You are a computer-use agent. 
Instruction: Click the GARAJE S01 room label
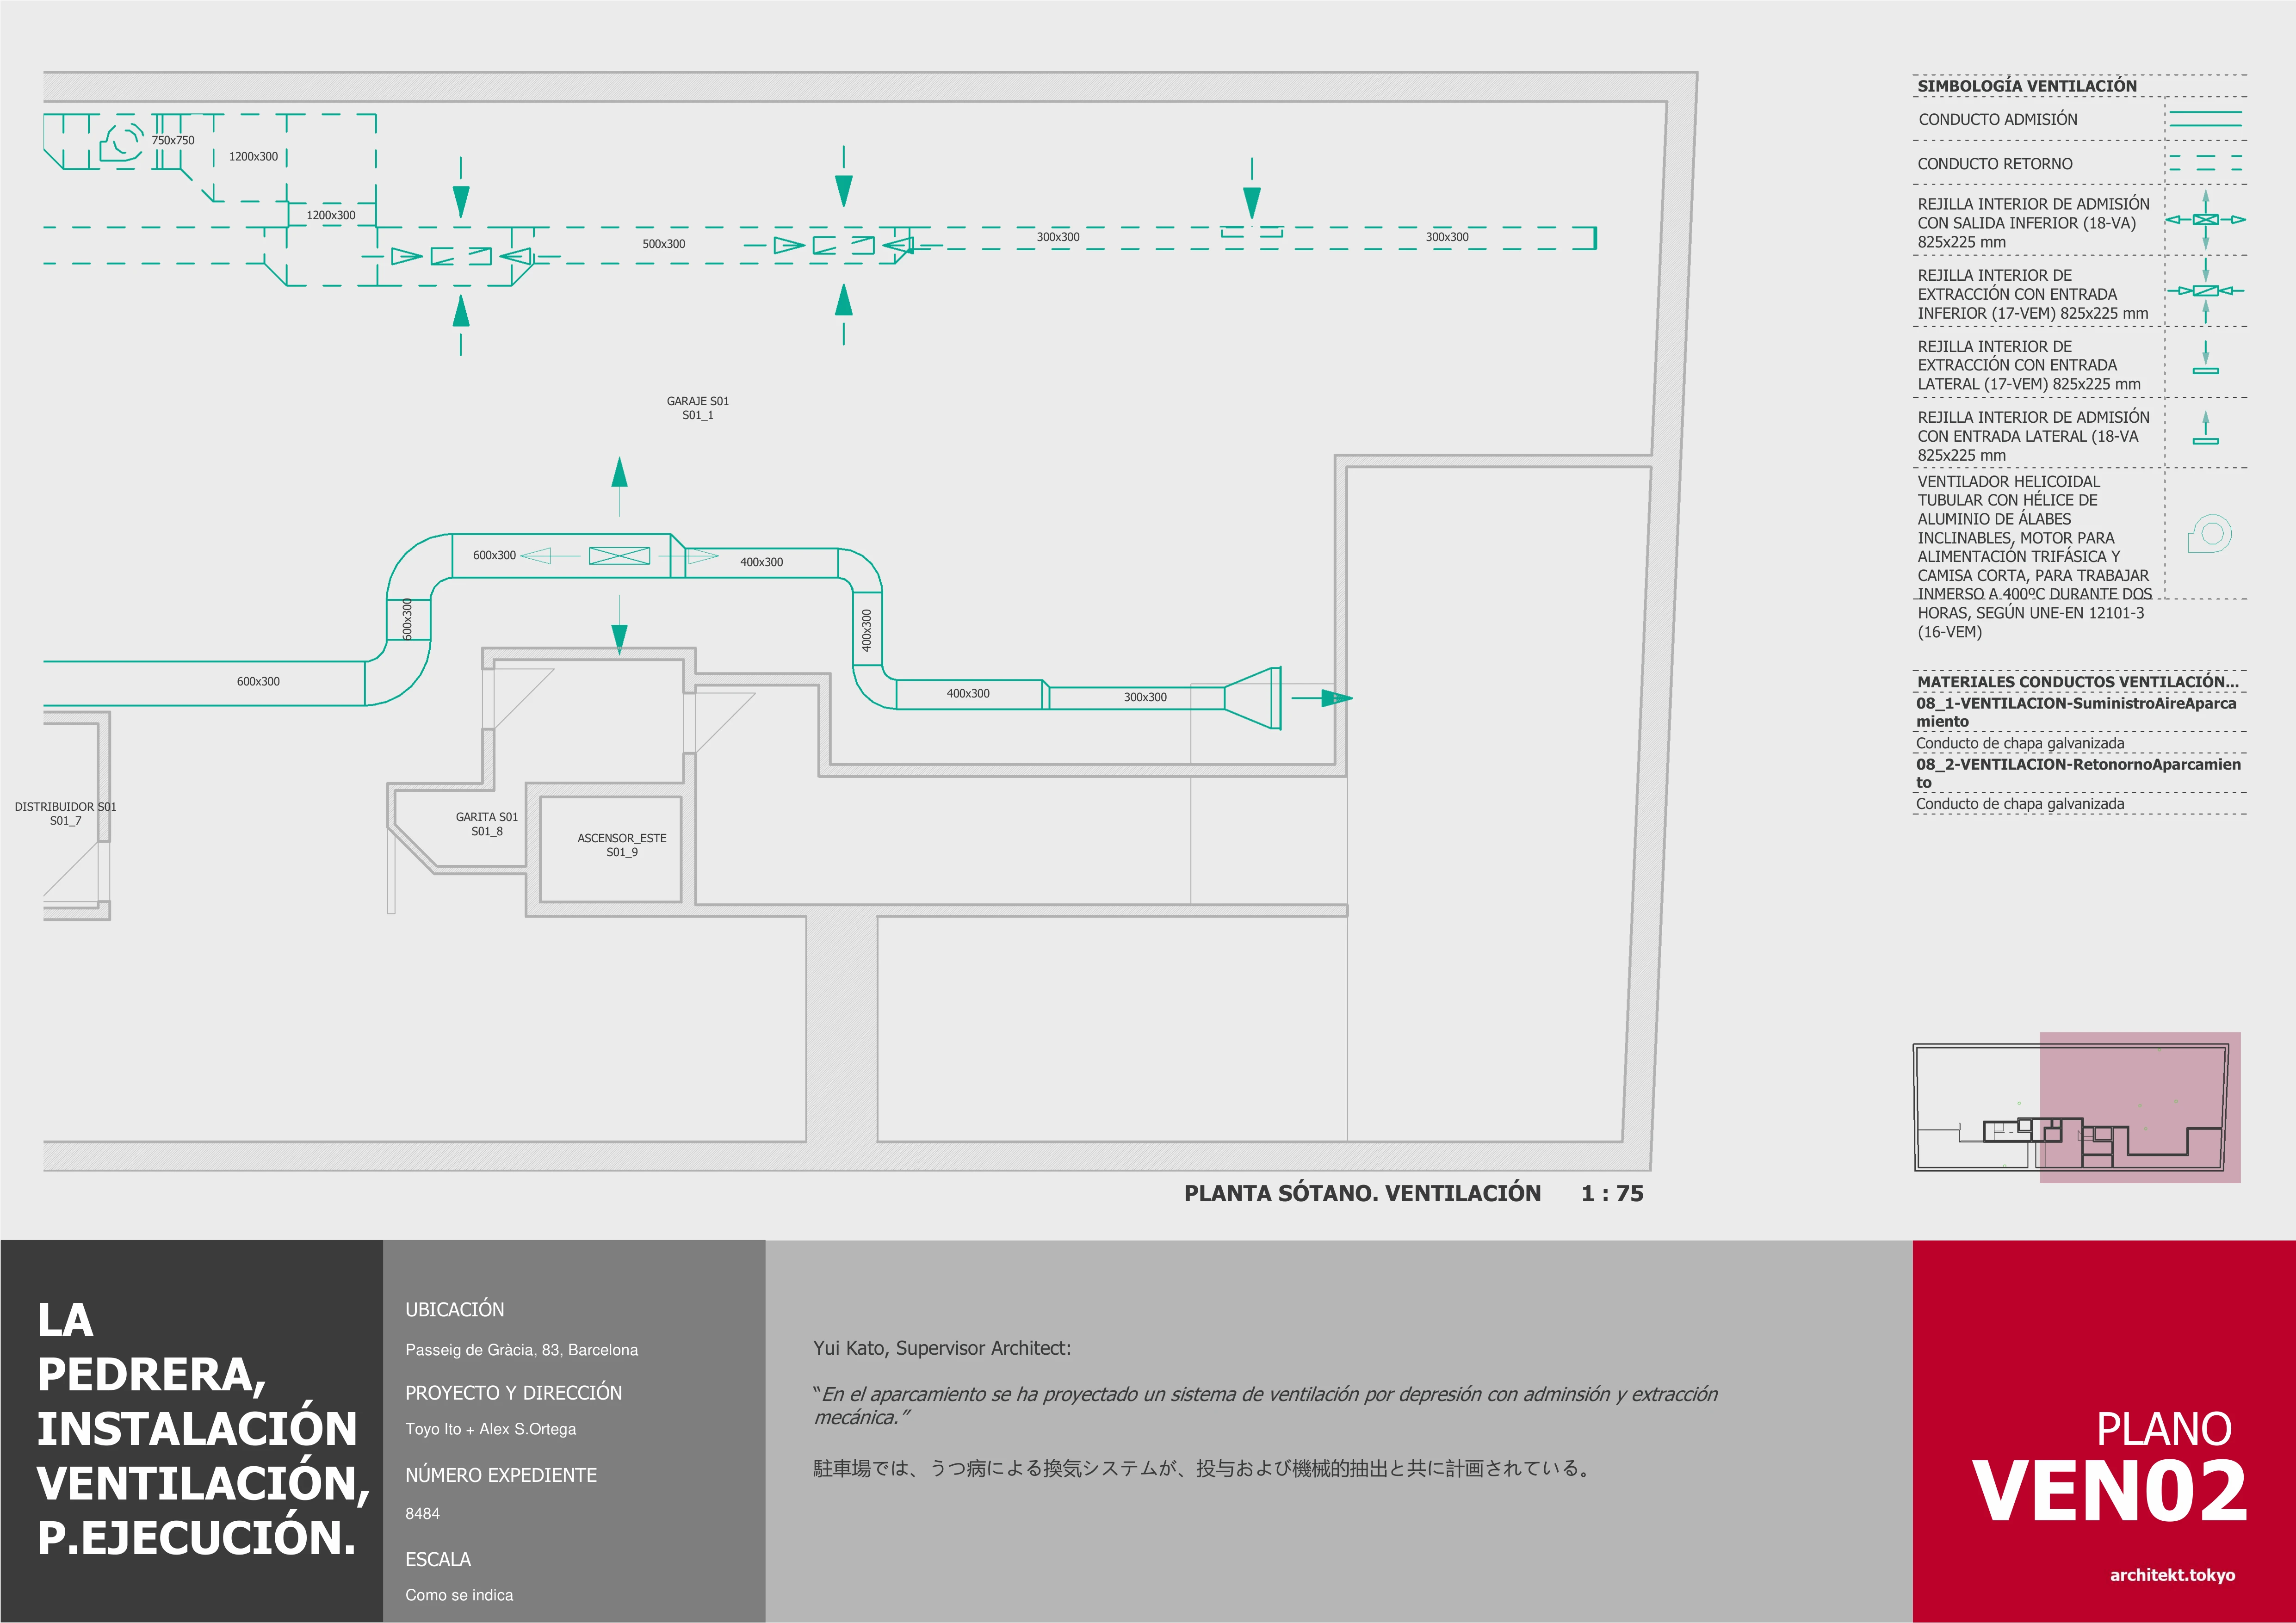coord(698,408)
